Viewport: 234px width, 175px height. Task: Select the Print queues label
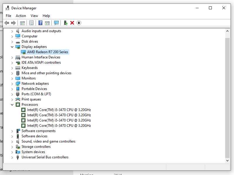(31, 99)
